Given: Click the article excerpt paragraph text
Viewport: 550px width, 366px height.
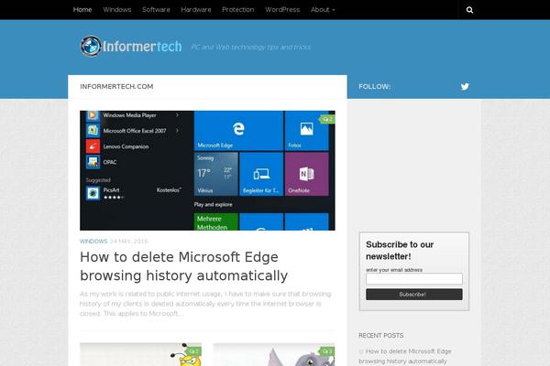Looking at the screenshot, I should click(x=205, y=304).
